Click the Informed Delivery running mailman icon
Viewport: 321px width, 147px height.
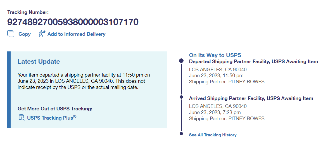[x=42, y=34]
